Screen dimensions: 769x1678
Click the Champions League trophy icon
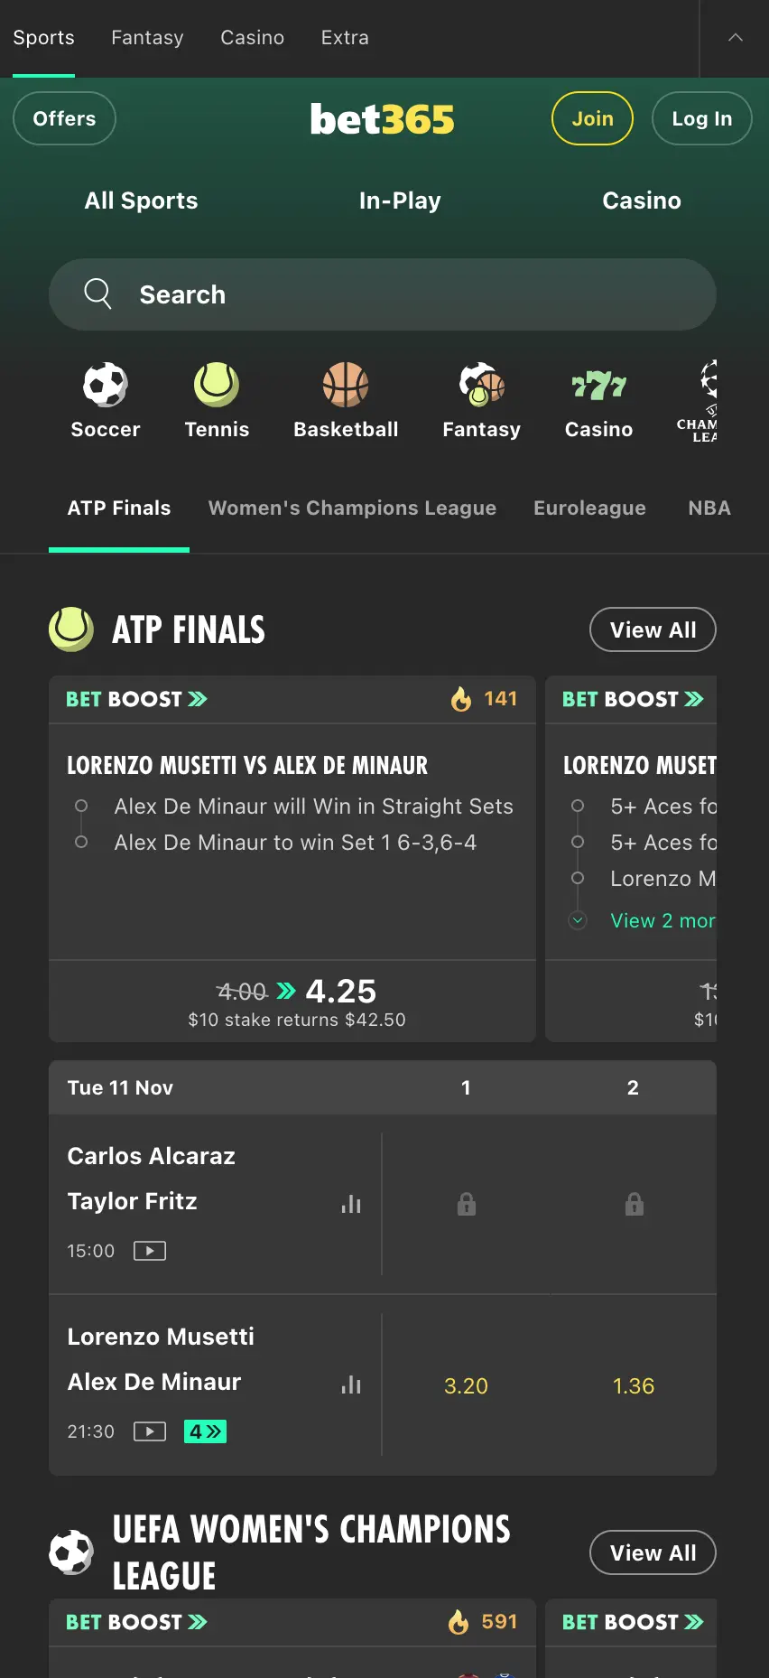(709, 384)
